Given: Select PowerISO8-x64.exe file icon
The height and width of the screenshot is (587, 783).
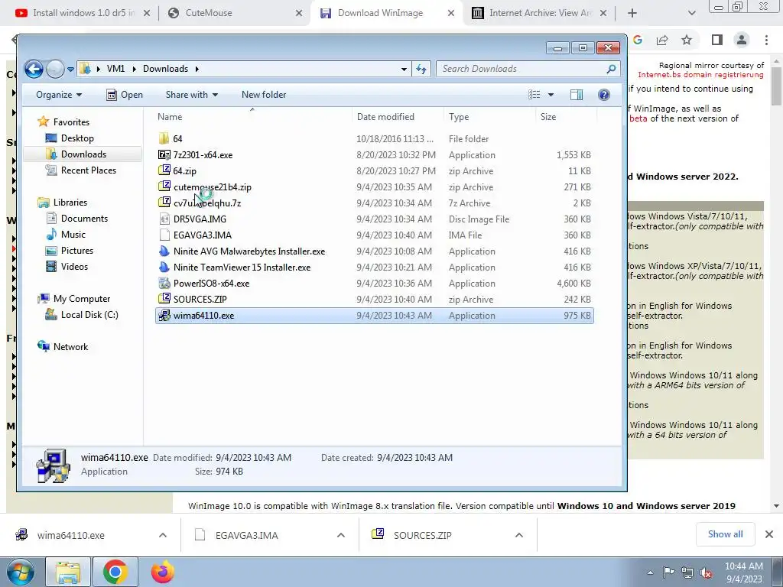Looking at the screenshot, I should point(164,283).
